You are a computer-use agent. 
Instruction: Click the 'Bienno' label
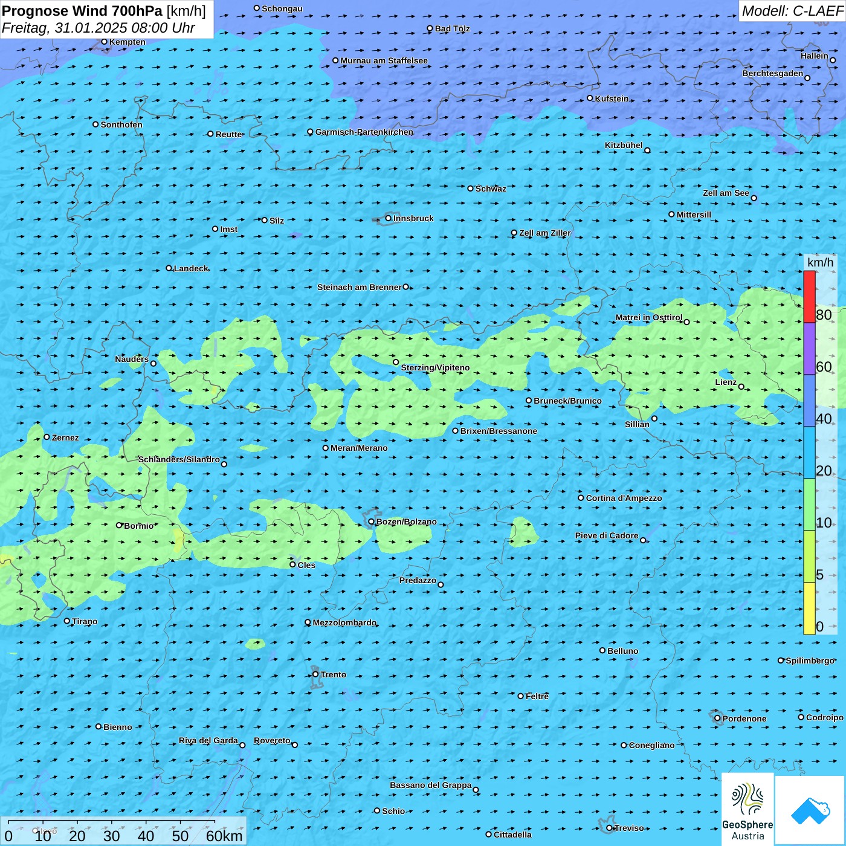(117, 727)
